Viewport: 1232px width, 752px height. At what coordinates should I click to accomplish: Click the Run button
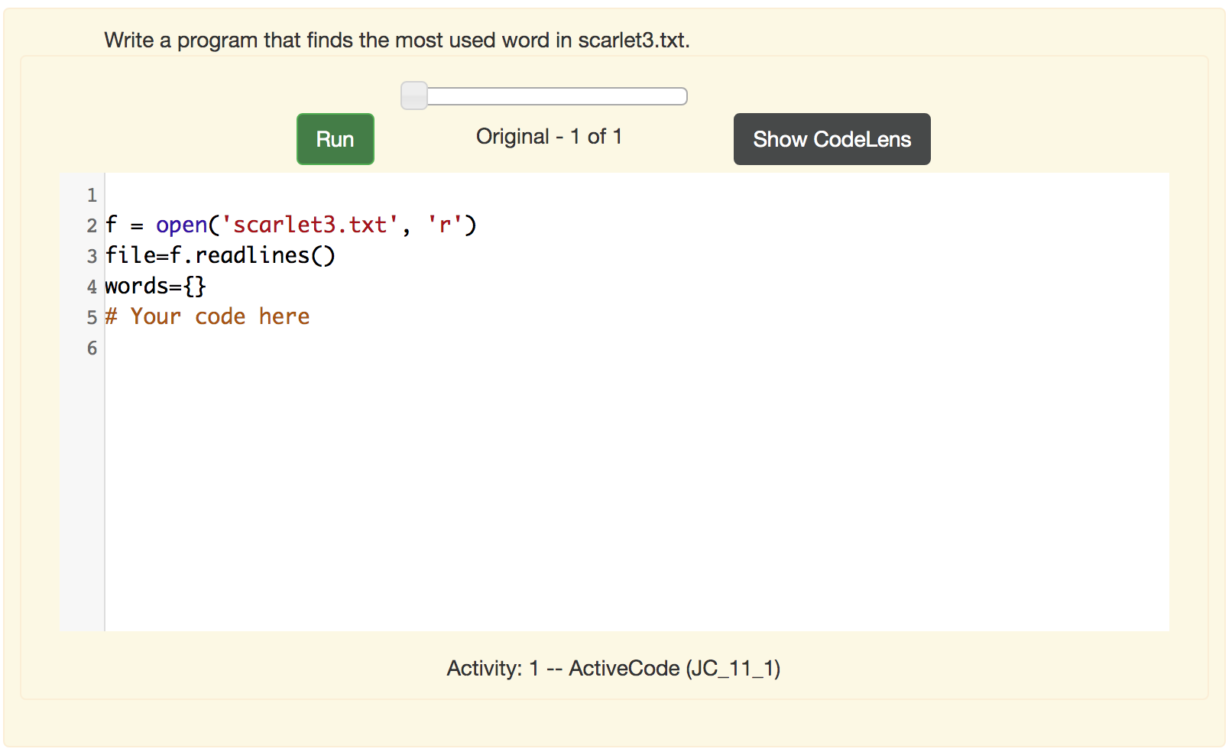tap(335, 139)
